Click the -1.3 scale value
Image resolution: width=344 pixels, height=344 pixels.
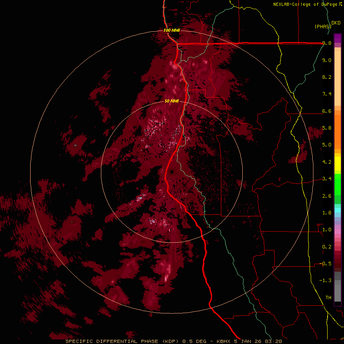[x=325, y=281]
